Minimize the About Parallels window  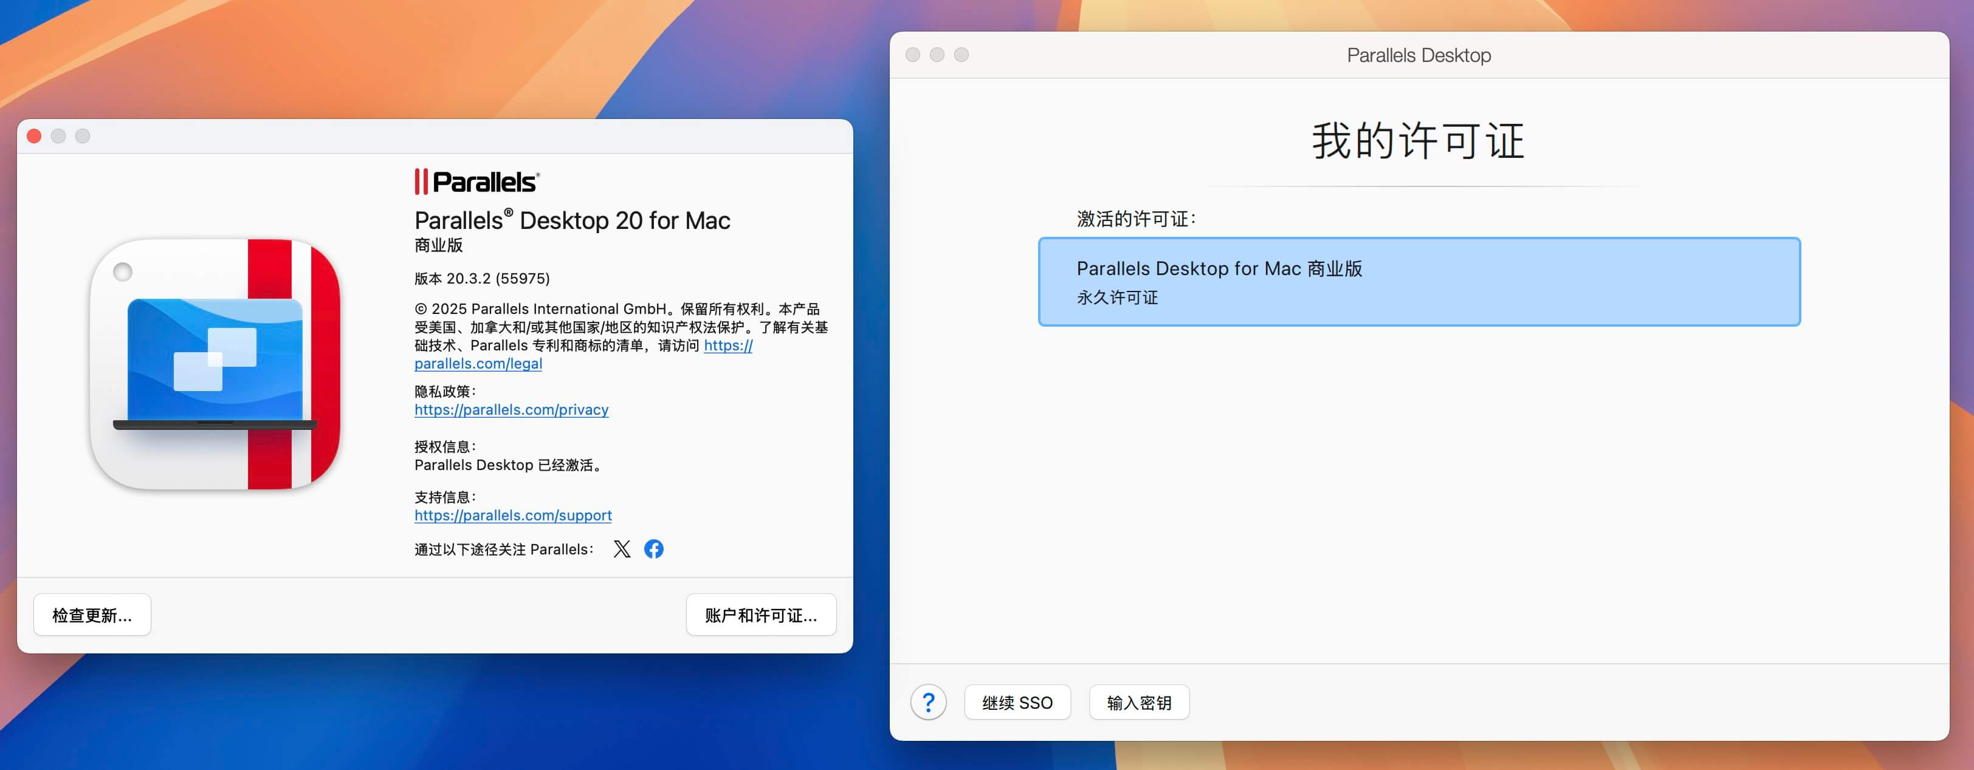click(x=58, y=136)
